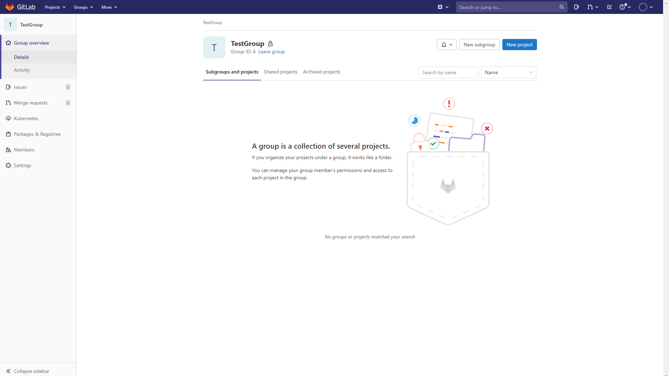Image resolution: width=669 pixels, height=376 pixels.
Task: Open the Projects top menu
Action: (x=55, y=7)
